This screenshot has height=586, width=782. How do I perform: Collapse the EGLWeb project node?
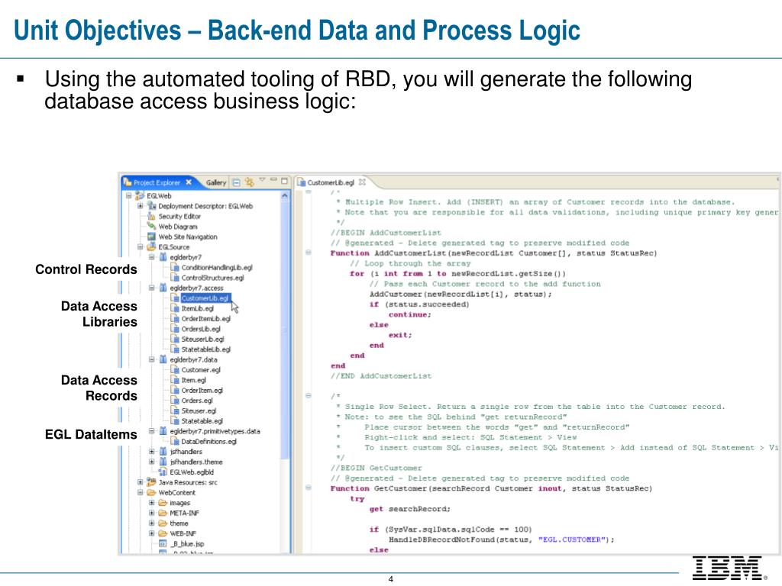[128, 196]
